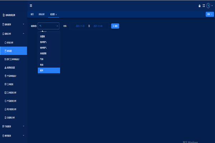The width and height of the screenshot is (215, 143).
Task: Open 产品单耗统计 sidebar item
Action: [14, 76]
